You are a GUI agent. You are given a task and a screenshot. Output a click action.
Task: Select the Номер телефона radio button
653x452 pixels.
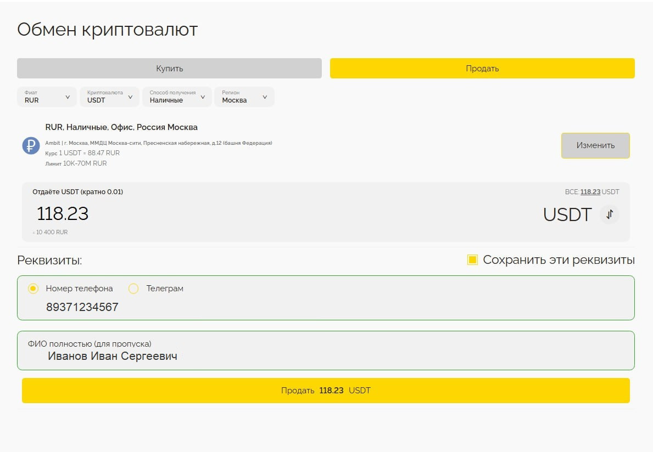click(33, 289)
